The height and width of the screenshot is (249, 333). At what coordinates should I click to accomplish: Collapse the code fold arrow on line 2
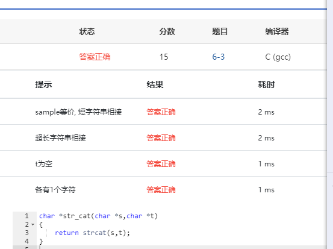pyautogui.click(x=33, y=224)
